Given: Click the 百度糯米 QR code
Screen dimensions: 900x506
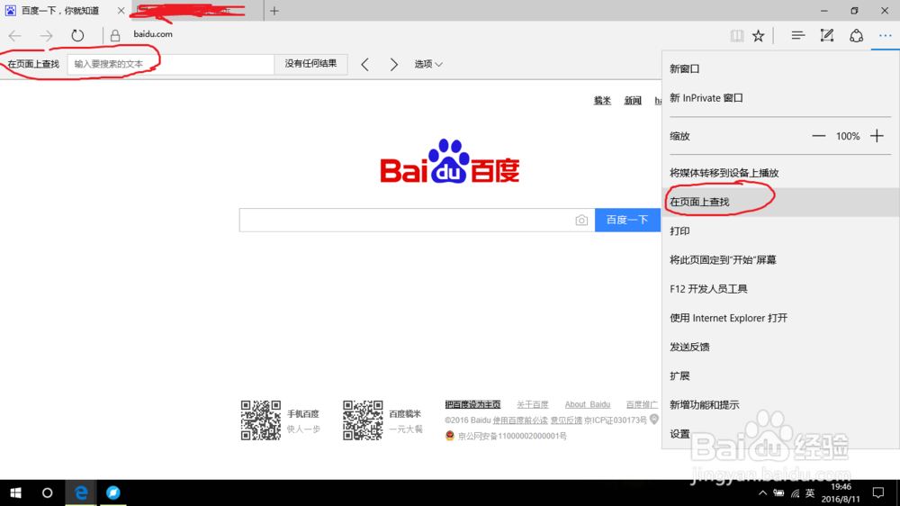Looking at the screenshot, I should click(363, 420).
